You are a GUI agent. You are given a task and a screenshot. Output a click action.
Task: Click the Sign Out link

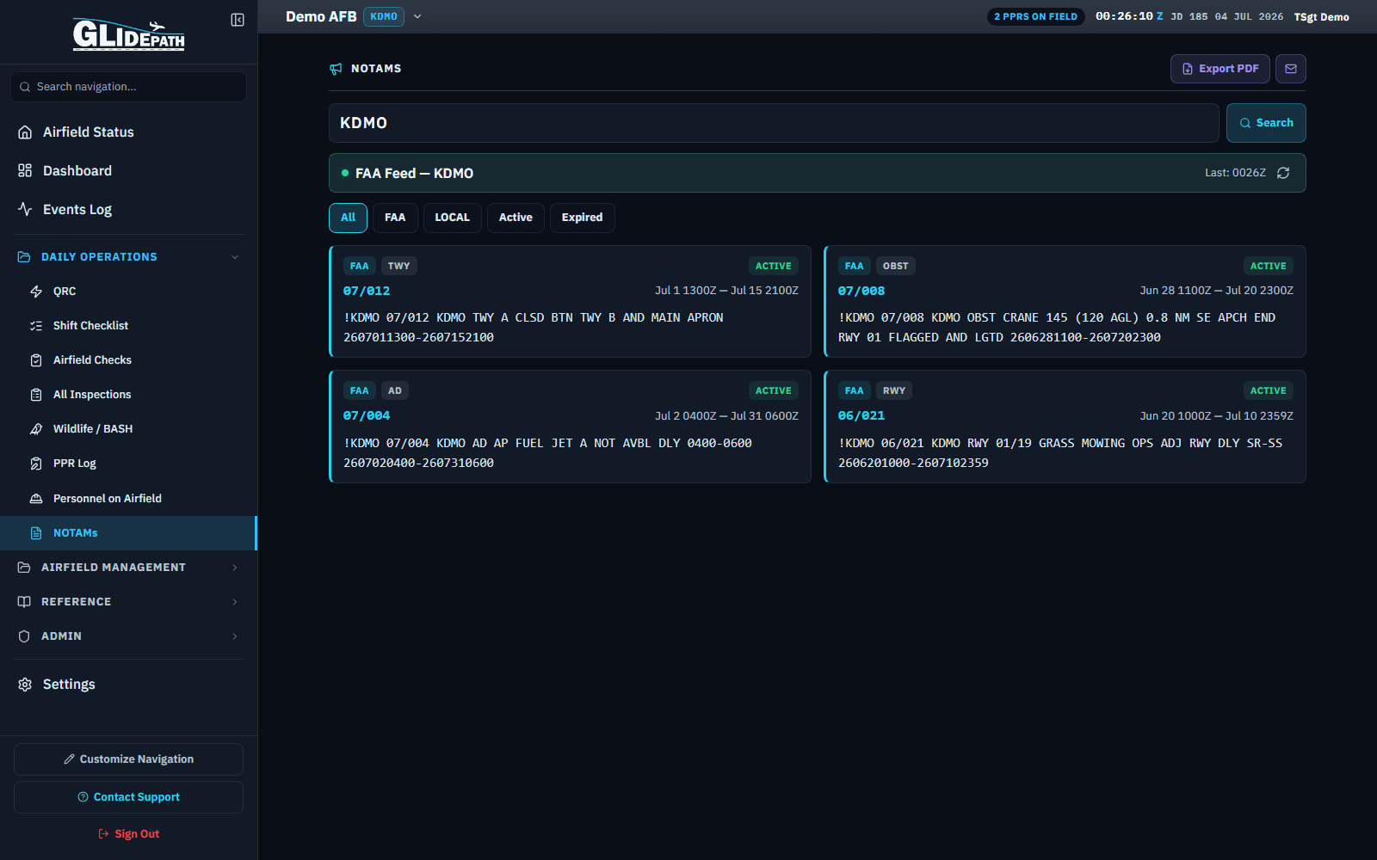(128, 834)
